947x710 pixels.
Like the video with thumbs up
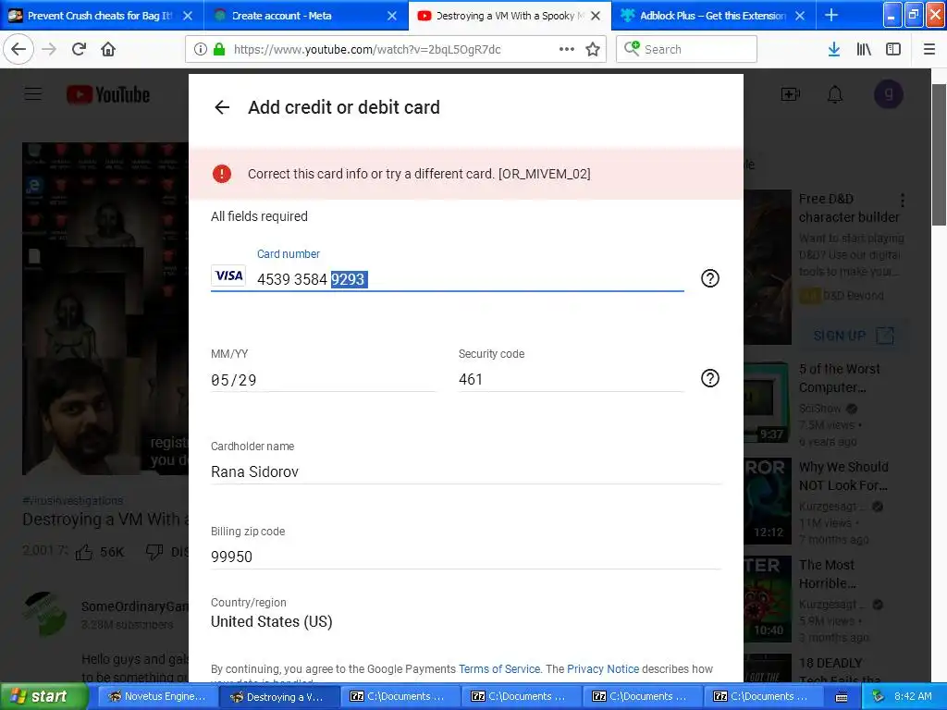(x=84, y=552)
